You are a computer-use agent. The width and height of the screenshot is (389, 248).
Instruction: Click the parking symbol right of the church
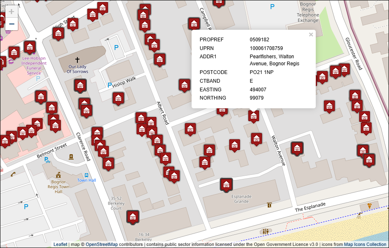point(116,48)
